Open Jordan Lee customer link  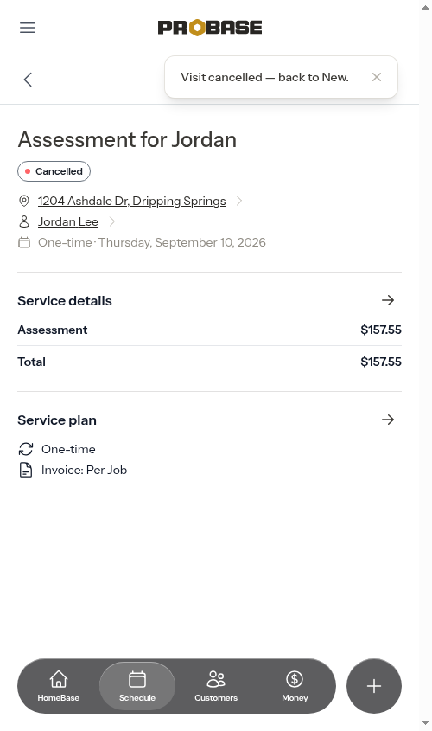click(68, 222)
